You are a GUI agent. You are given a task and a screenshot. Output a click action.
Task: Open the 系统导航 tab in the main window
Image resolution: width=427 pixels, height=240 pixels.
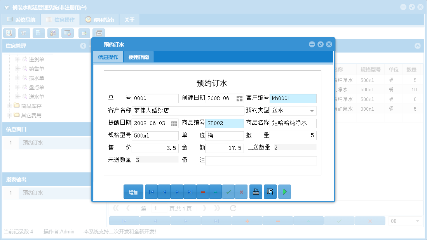click(x=21, y=19)
